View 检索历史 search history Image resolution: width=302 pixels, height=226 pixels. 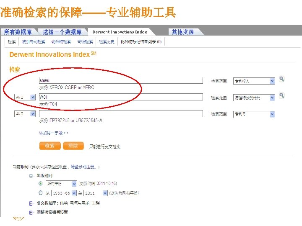coord(107,41)
